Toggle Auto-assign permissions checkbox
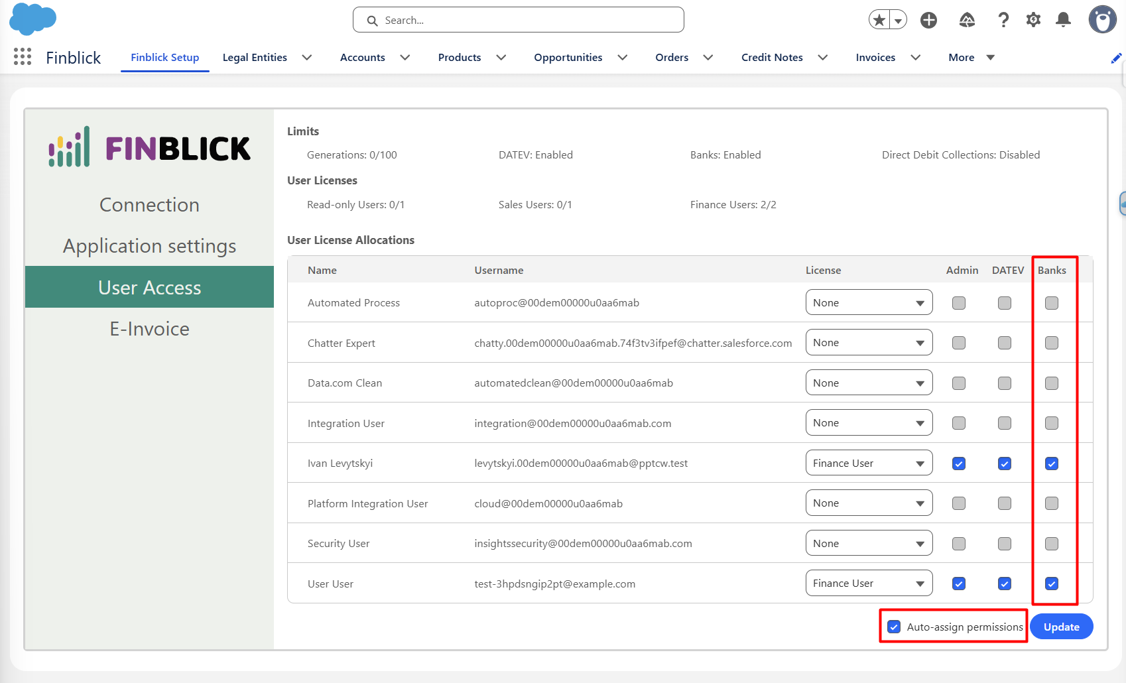The height and width of the screenshot is (683, 1126). [894, 627]
